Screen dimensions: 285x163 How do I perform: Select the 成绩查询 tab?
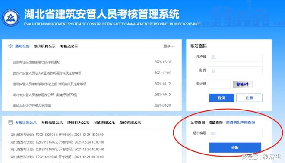pyautogui.click(x=215, y=122)
